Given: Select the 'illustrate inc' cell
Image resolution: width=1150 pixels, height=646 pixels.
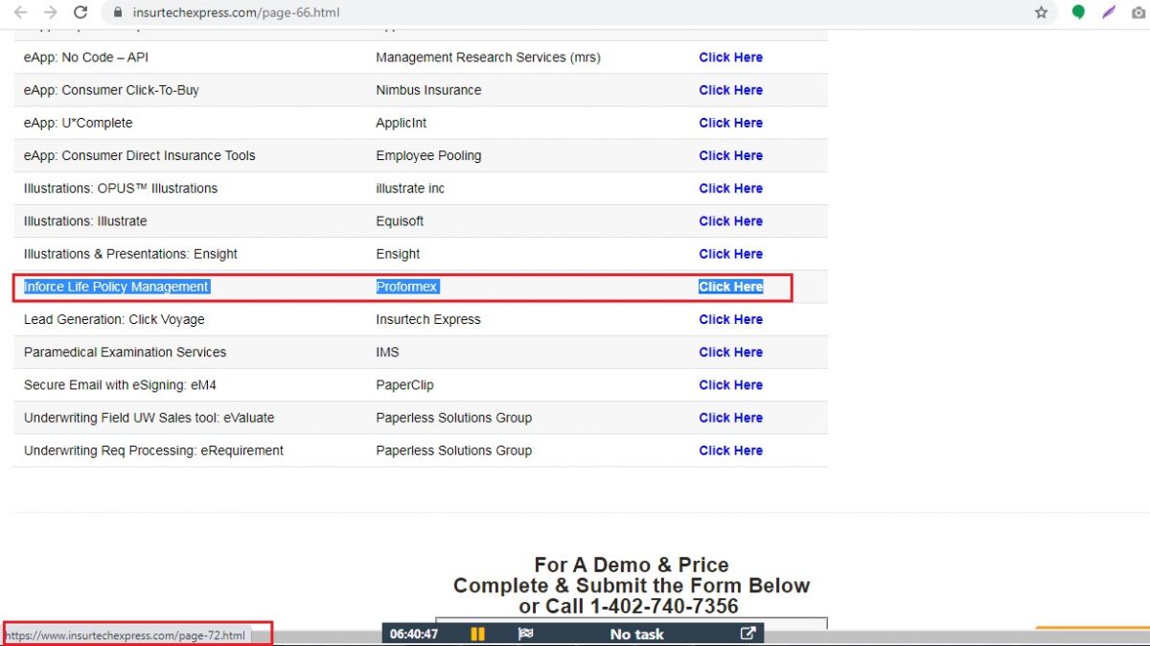Looking at the screenshot, I should coord(410,188).
